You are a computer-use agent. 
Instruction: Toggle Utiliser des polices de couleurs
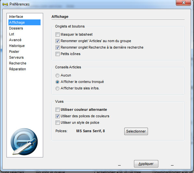[x=57, y=116]
